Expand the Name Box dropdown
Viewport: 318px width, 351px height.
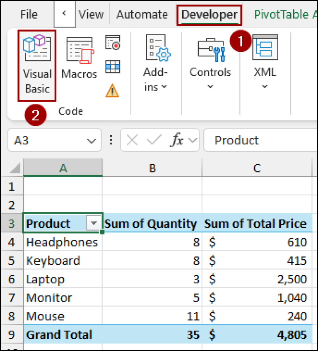click(91, 141)
